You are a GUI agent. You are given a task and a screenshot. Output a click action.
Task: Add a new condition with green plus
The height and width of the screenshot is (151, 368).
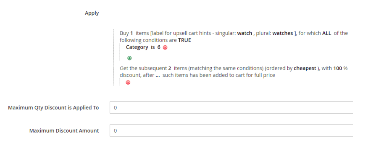129,58
